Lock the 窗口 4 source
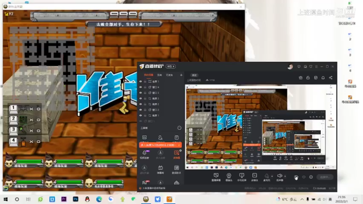363x204 pixels. coord(145,87)
